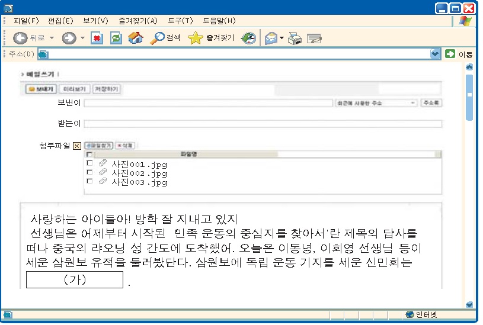Open the address bar dropdown arrow
This screenshot has height=325, width=483.
pos(436,54)
